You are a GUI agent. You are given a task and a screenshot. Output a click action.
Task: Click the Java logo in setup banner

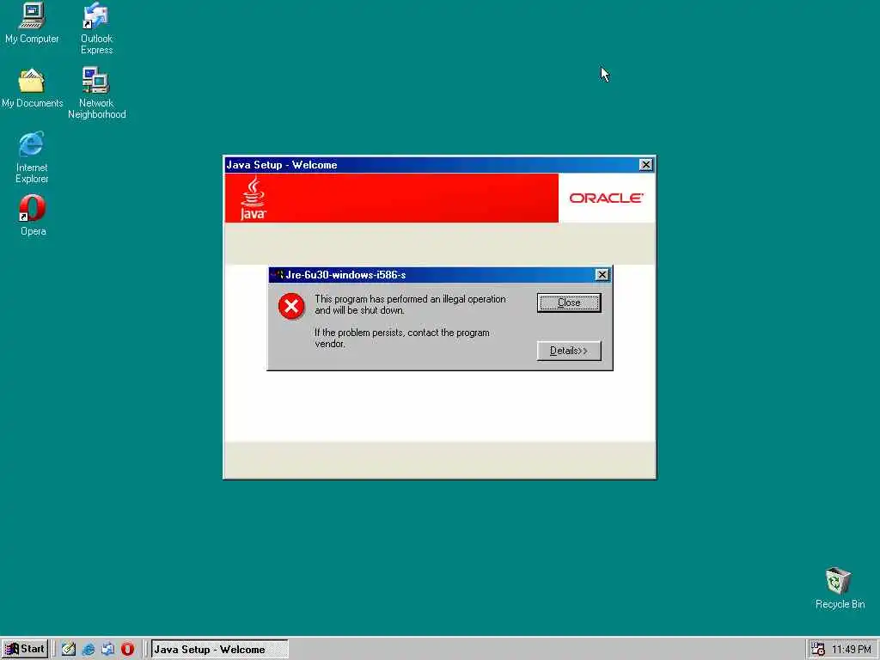(x=254, y=198)
